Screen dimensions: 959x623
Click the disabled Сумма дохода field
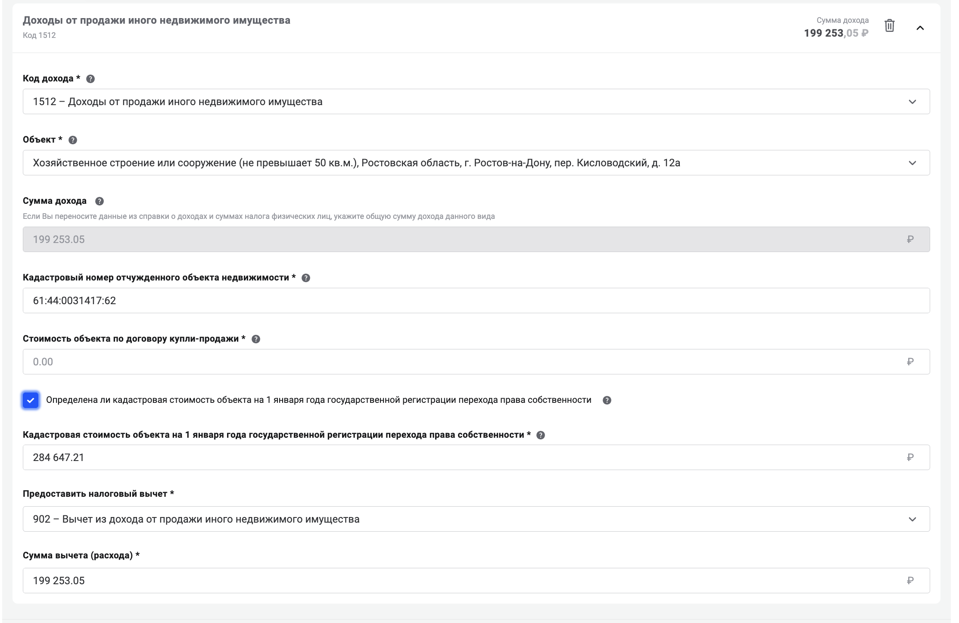coord(476,240)
